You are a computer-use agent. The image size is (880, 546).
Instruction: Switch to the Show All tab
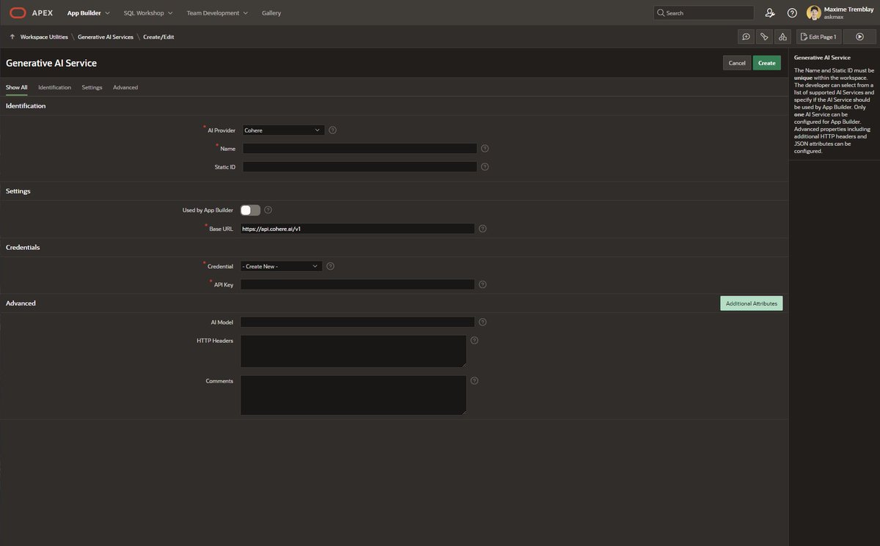coord(17,87)
